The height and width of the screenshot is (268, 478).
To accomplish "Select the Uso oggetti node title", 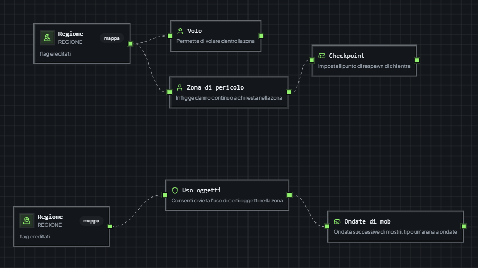I will 201,190.
